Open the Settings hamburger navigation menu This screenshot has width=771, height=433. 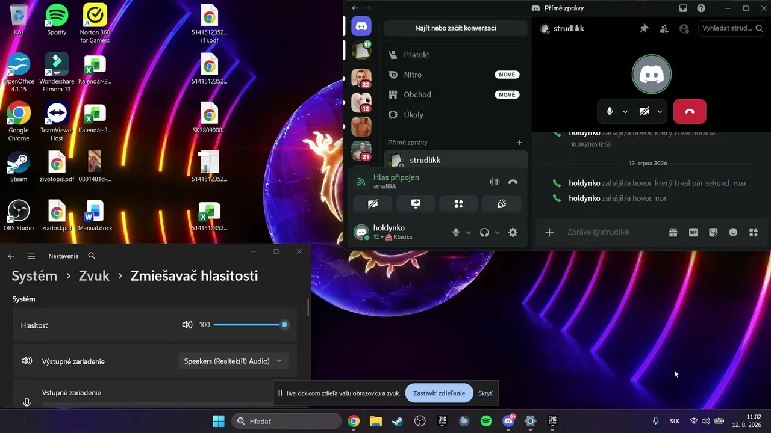click(x=31, y=256)
